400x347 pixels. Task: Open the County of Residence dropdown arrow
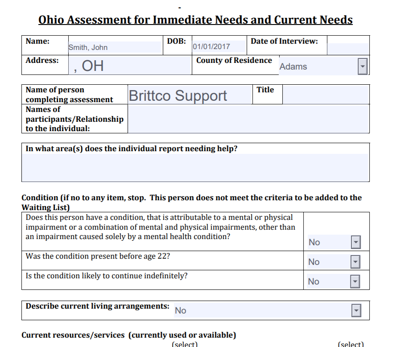tap(363, 66)
